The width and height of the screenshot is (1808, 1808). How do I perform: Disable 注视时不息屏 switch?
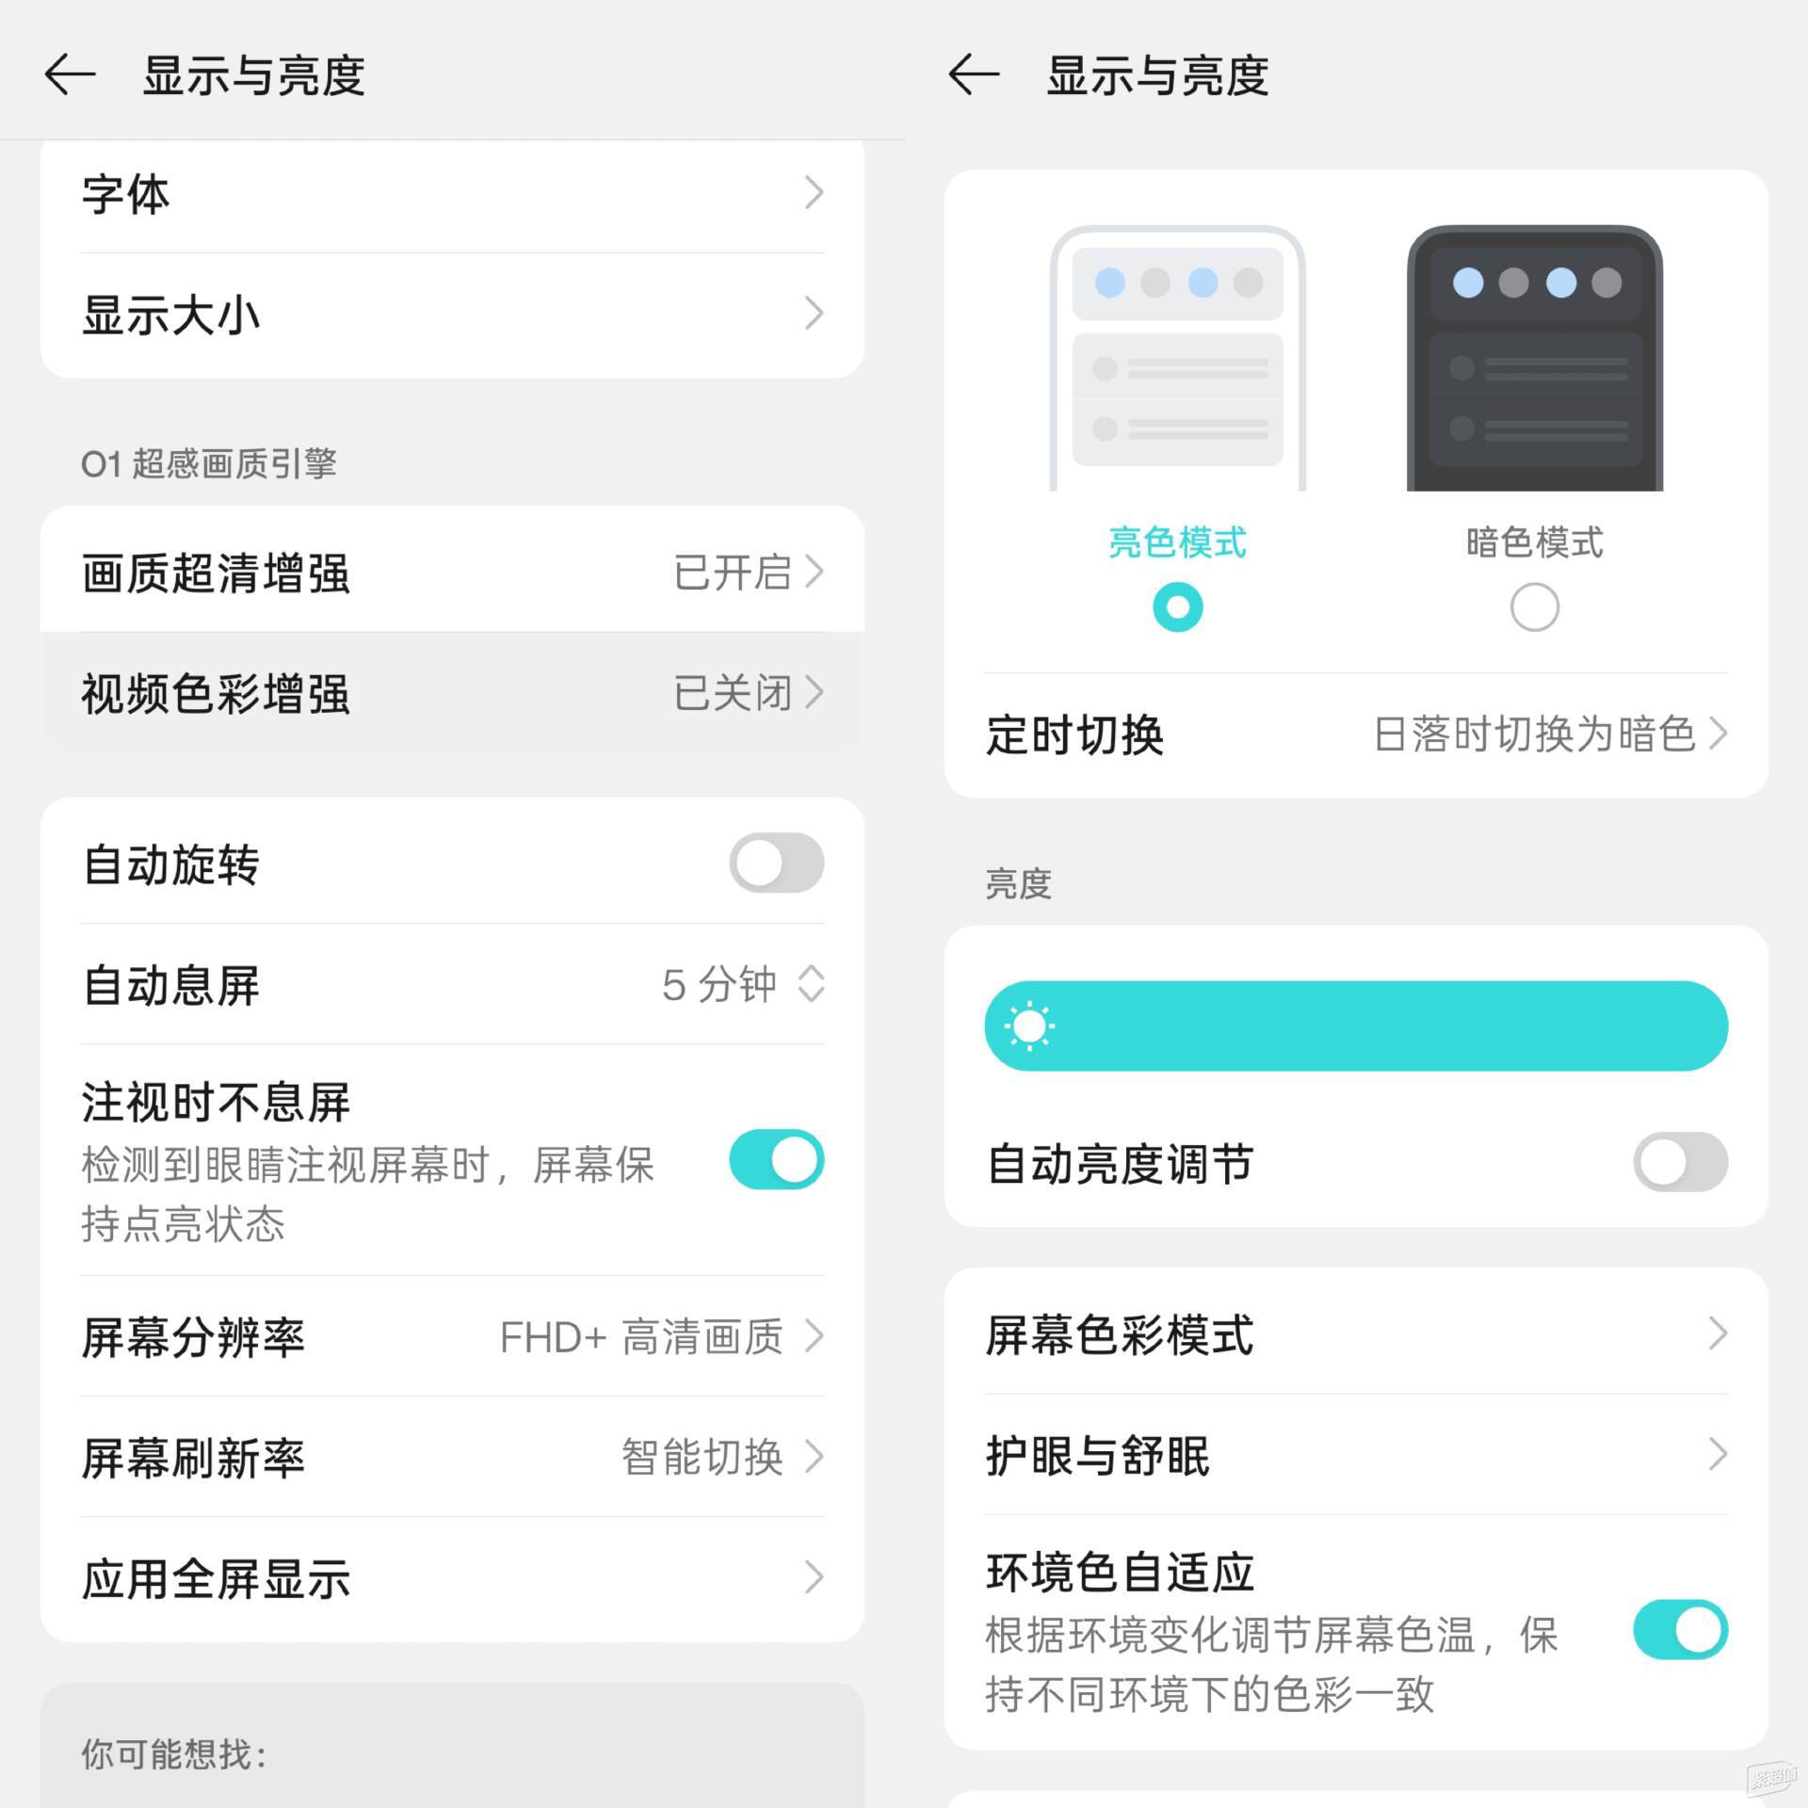point(777,1159)
